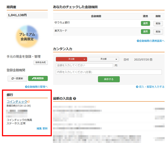The height and width of the screenshot is (143, 168).
Task: Click 連携 button for 楽天カード
Action: [x=145, y=32]
